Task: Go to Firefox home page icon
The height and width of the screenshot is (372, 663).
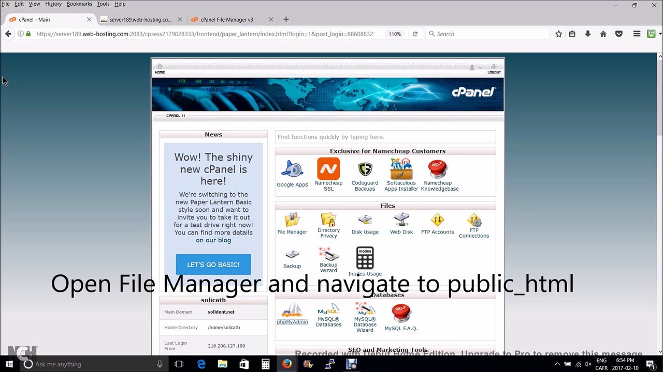Action: pyautogui.click(x=603, y=34)
